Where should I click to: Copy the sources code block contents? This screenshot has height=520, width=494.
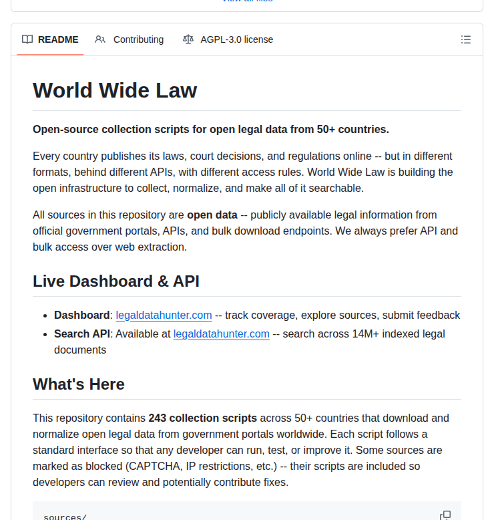[x=445, y=515]
